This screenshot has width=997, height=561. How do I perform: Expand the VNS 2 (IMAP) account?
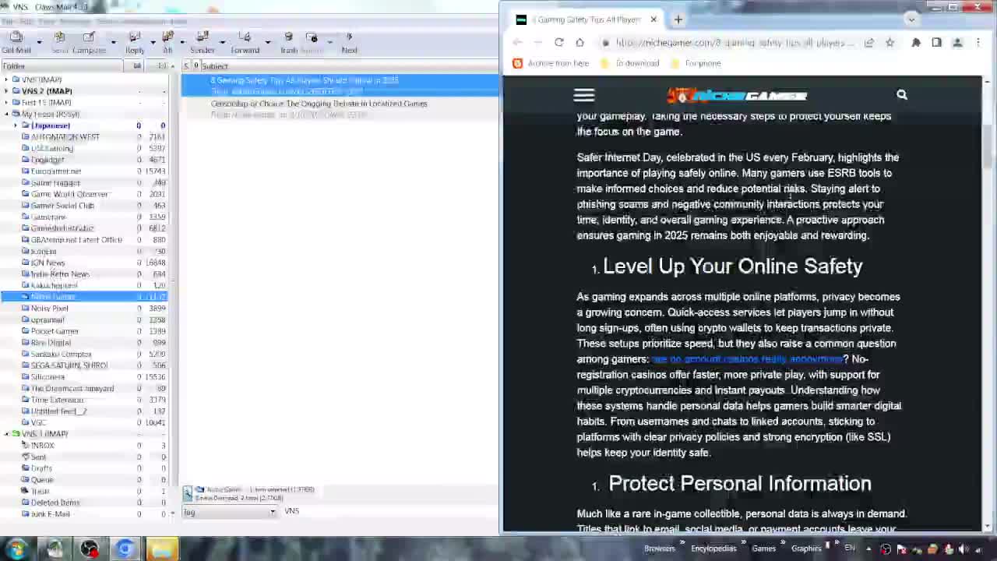click(x=7, y=91)
